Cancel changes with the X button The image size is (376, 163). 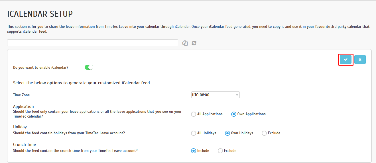pyautogui.click(x=360, y=60)
